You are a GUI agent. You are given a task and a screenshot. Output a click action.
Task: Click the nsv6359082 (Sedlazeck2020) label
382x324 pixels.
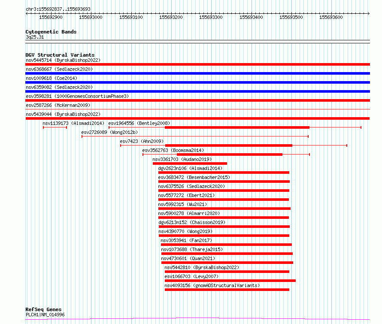59,87
